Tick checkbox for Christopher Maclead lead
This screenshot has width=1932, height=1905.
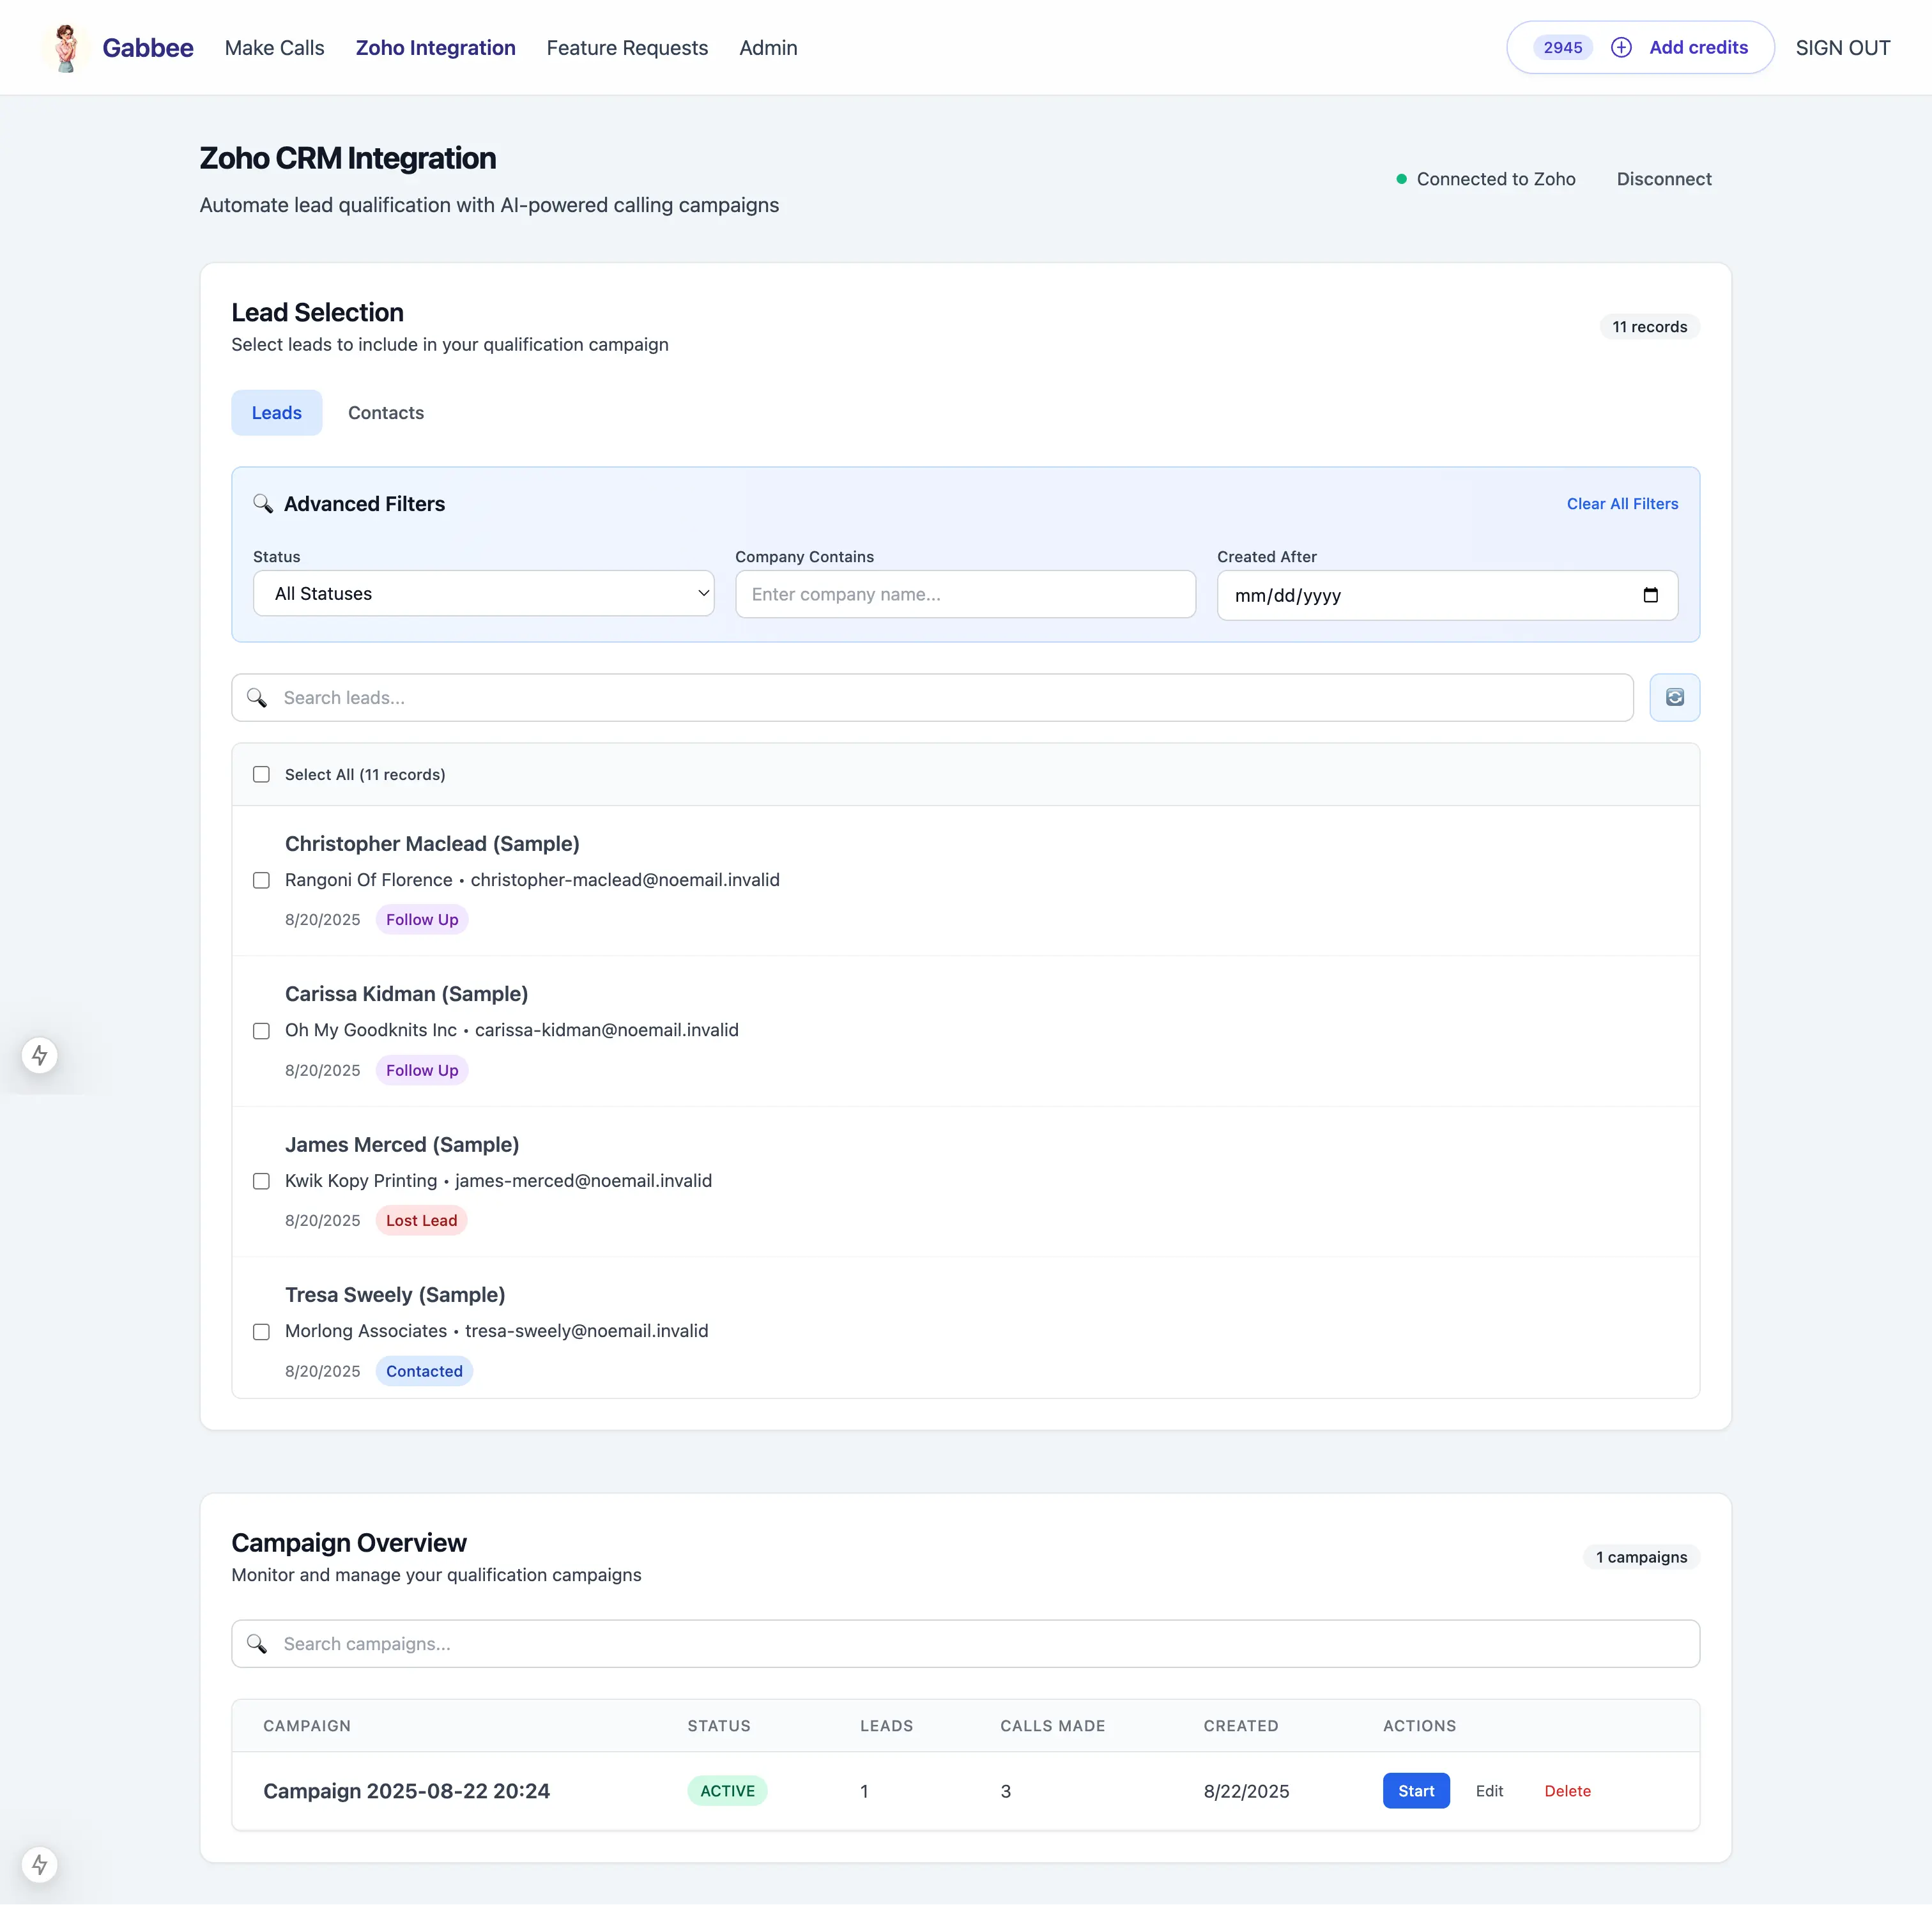261,880
